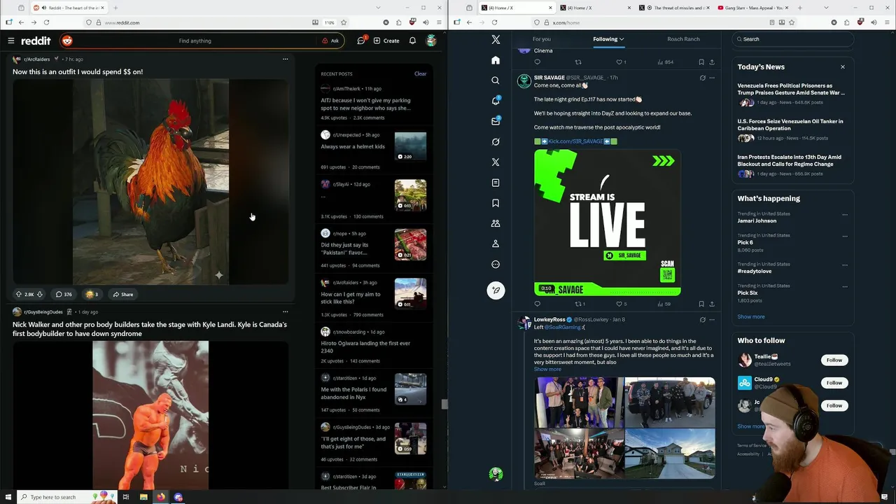Upvote the ArcRaiders outfit post
Image resolution: width=896 pixels, height=504 pixels.
point(19,294)
